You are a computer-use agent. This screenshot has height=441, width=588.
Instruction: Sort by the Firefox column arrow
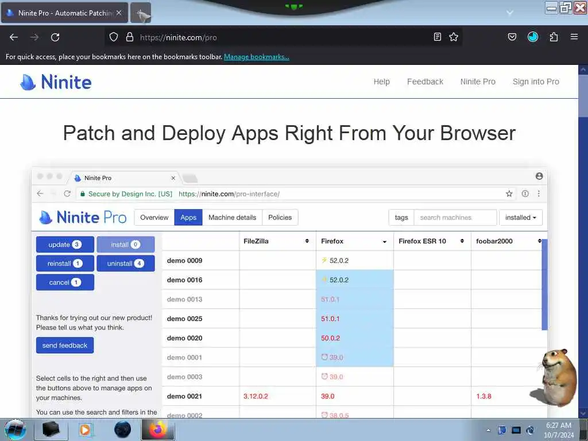coord(384,242)
